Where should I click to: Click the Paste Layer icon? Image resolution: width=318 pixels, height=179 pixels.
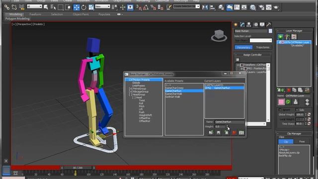pos(300,90)
